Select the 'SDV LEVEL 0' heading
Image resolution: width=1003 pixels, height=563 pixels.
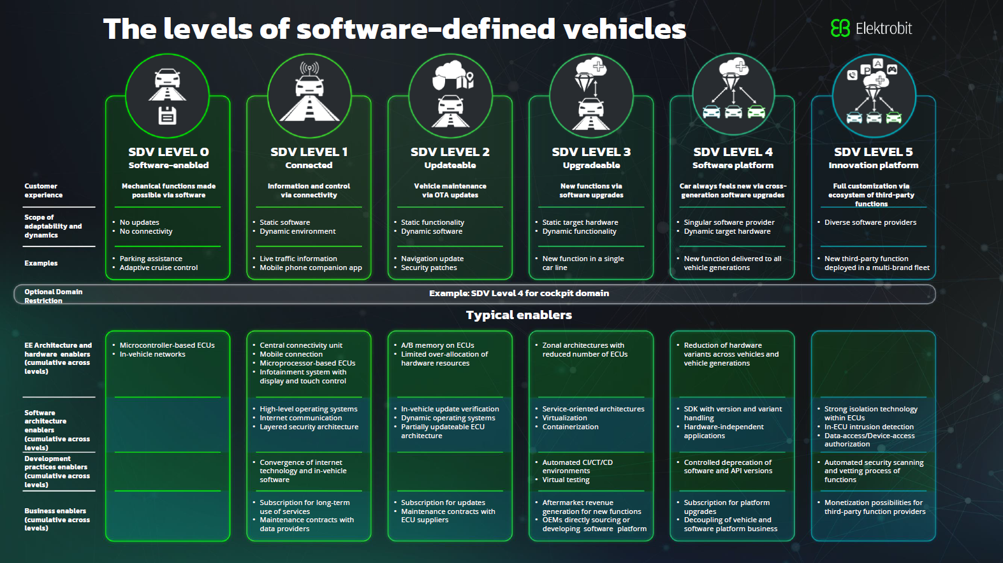click(x=168, y=152)
